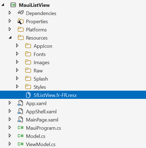Expand the MauiProgram.cs node
This screenshot has width=146, height=148.
coord(10,128)
